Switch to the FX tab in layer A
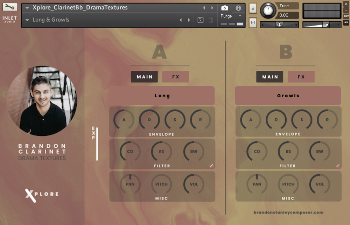Image resolution: width=350 pixels, height=225 pixels. coord(176,77)
